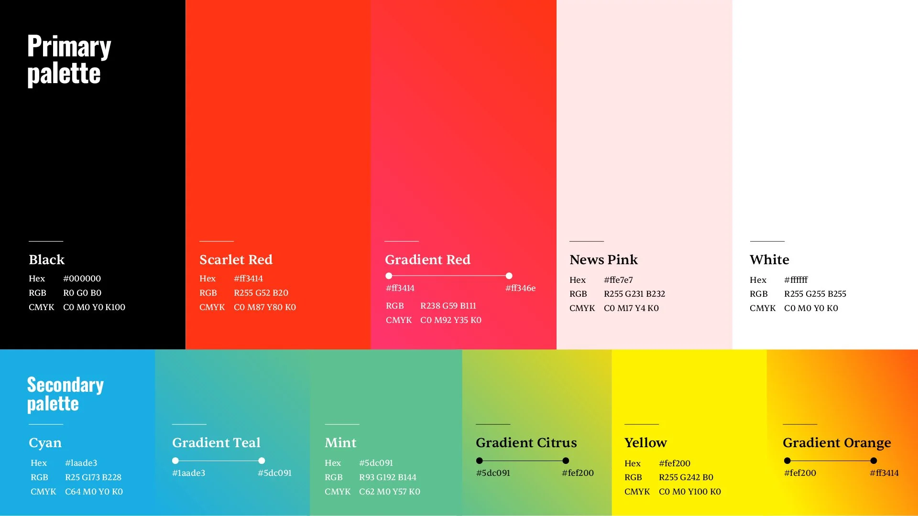
Task: Select the 'Gradient Orange' title
Action: 837,443
